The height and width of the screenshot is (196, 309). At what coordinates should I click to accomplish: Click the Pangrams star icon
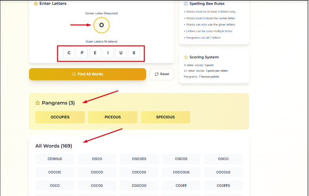pos(38,103)
